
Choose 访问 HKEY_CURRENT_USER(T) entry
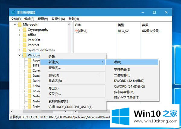tap(73, 107)
